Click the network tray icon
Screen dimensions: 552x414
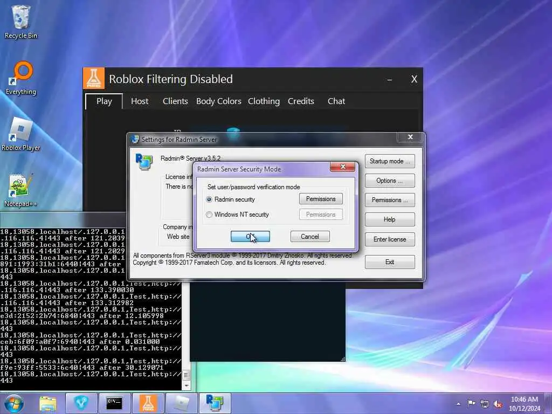tap(485, 404)
